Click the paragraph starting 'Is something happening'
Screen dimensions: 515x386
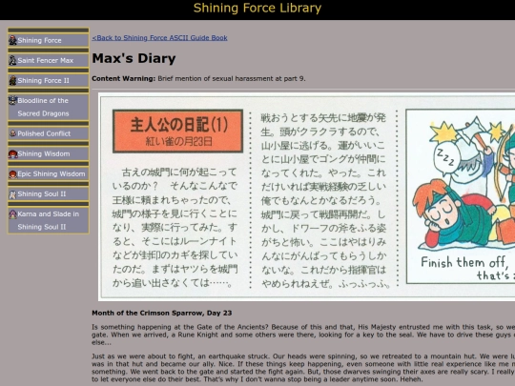tap(303, 335)
